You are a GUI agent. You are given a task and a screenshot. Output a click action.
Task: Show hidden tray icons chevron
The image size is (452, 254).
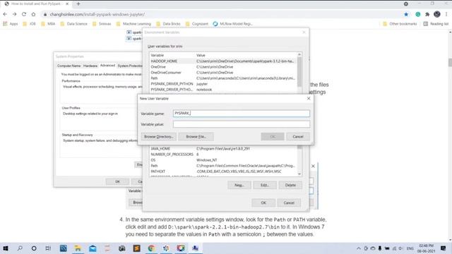click(359, 248)
